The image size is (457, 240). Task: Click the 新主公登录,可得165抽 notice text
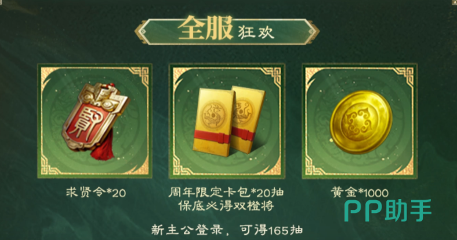coord(227,230)
